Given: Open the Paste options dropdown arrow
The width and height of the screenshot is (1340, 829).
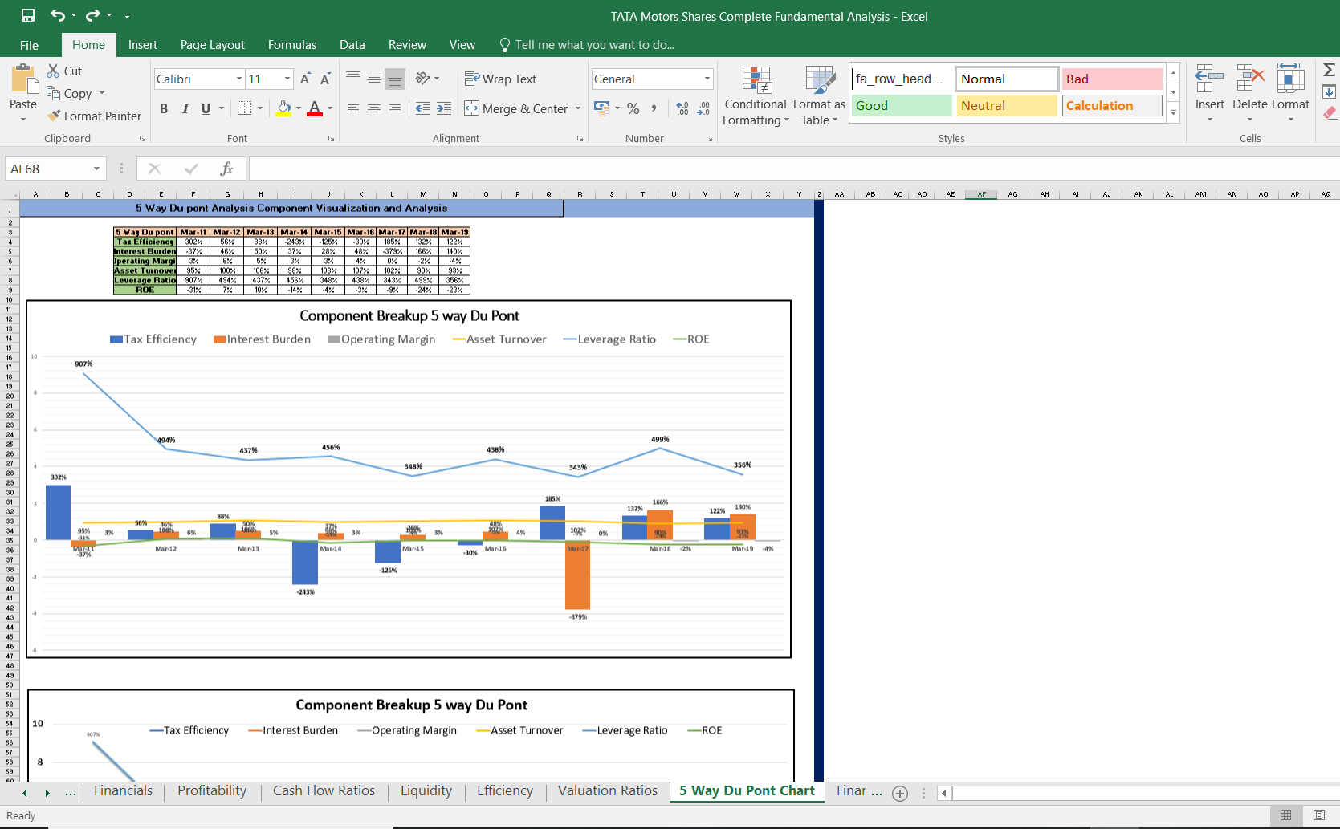Looking at the screenshot, I should click(x=23, y=120).
